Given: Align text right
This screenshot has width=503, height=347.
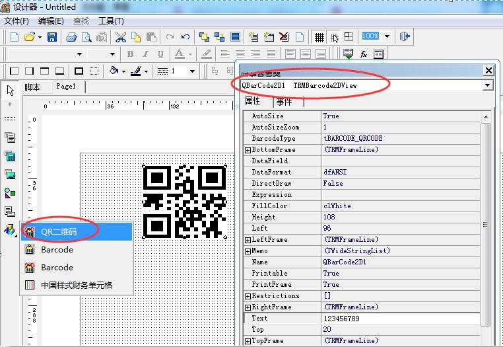Looking at the screenshot, I should pyautogui.click(x=255, y=54).
